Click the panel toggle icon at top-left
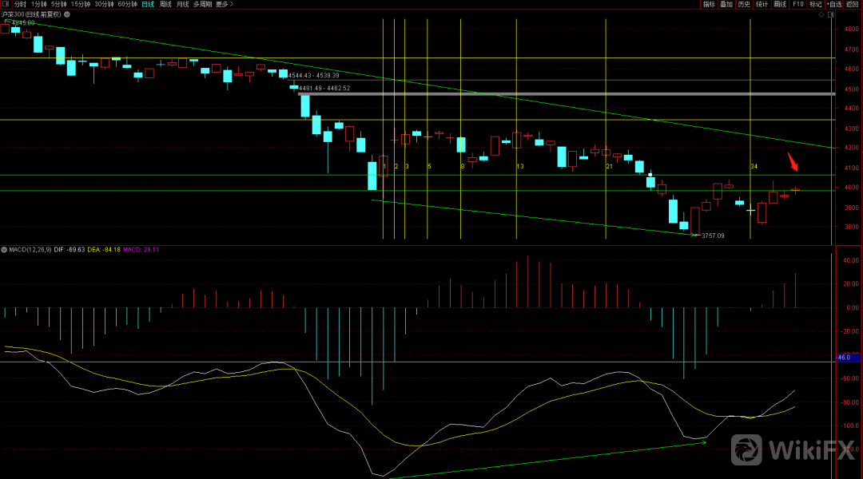The height and width of the screenshot is (479, 863). coord(6,4)
